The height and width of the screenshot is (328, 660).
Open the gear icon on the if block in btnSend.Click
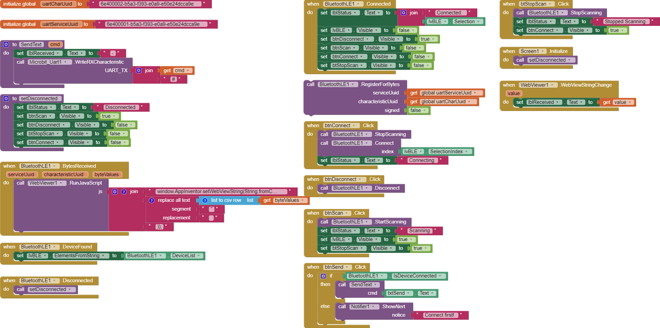tap(323, 275)
